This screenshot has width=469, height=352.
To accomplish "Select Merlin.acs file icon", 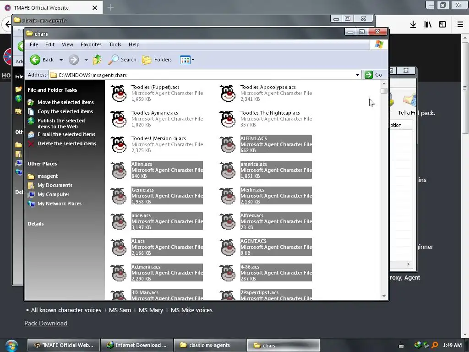I will click(228, 196).
